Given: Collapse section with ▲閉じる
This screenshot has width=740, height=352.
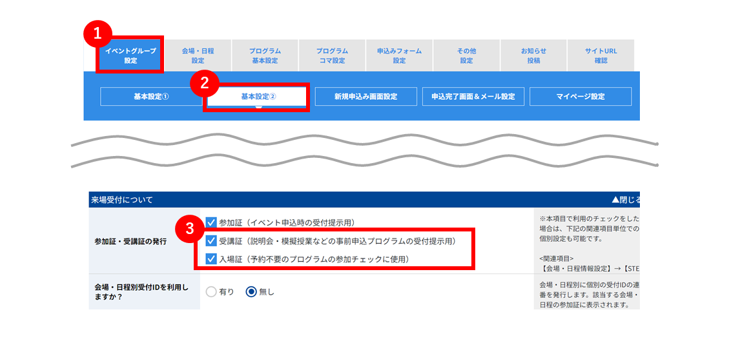Looking at the screenshot, I should 625,200.
